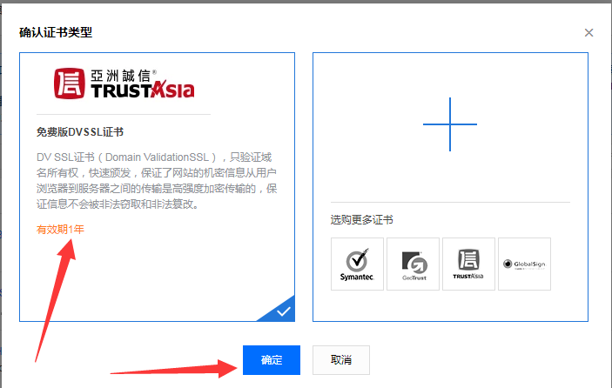This screenshot has height=388, width=612.
Task: Select the GlobalSign certificate brand logo
Action: pyautogui.click(x=524, y=264)
